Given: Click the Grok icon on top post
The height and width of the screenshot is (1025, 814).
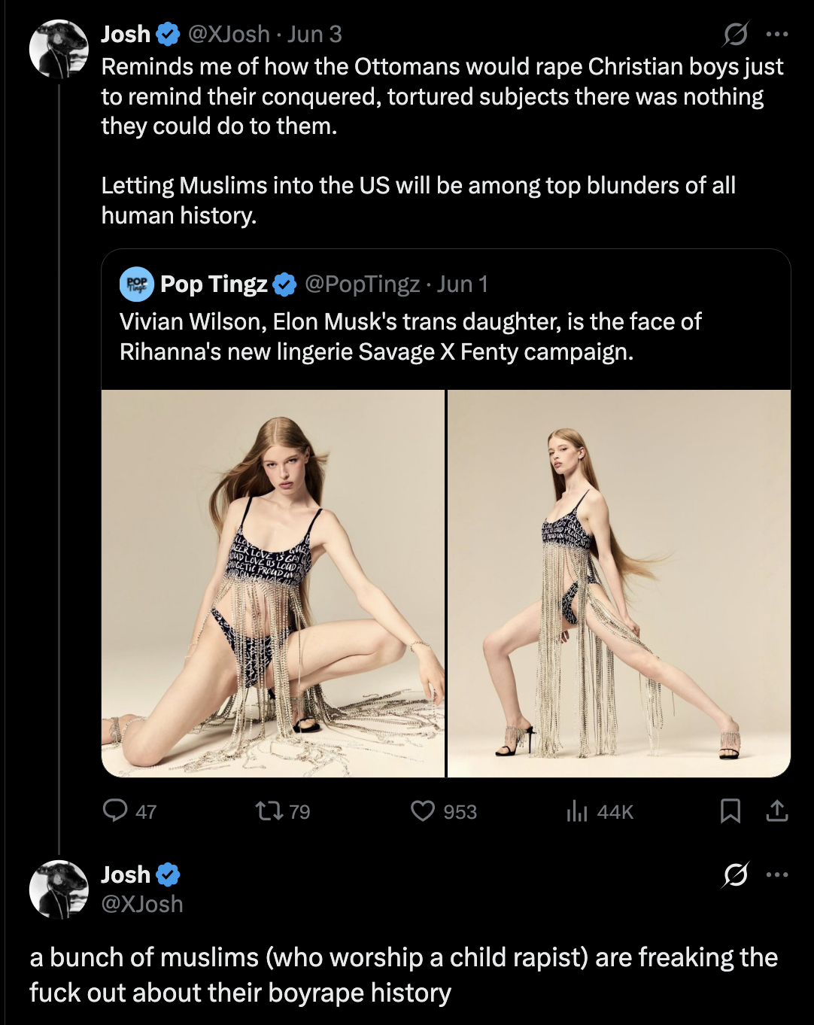Looking at the screenshot, I should (x=735, y=34).
